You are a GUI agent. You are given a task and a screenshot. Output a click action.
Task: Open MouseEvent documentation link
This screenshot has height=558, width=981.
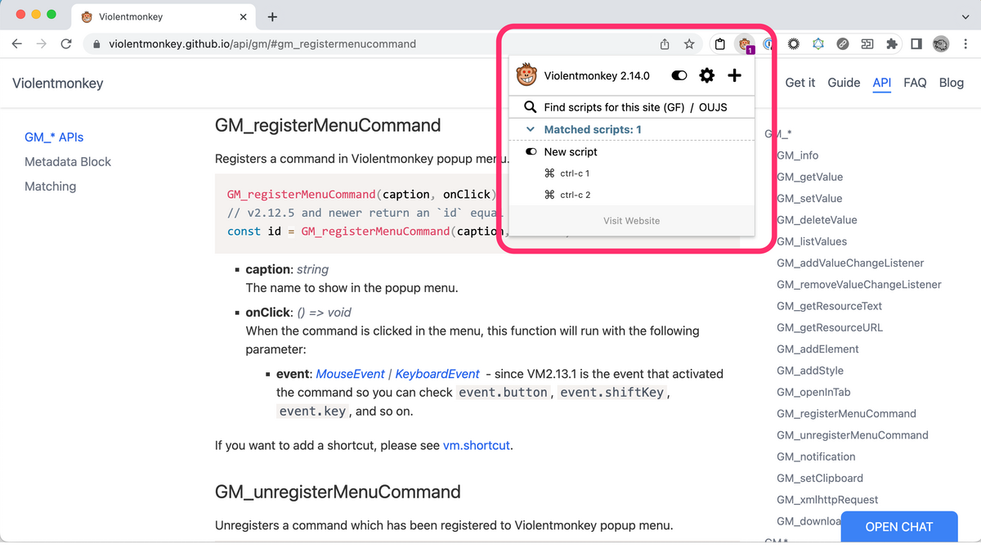coord(350,374)
